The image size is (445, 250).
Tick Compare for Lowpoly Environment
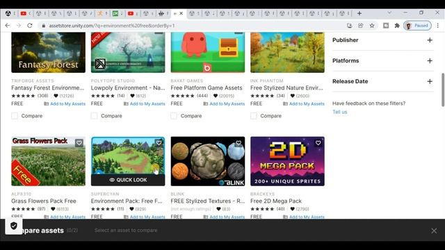[95, 116]
